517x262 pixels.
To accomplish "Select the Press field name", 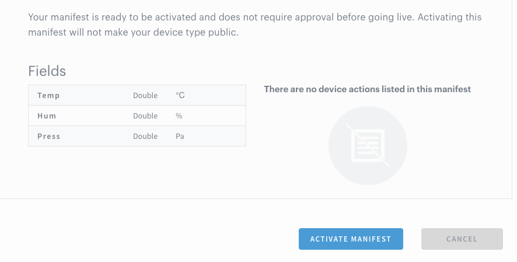I will pos(49,136).
